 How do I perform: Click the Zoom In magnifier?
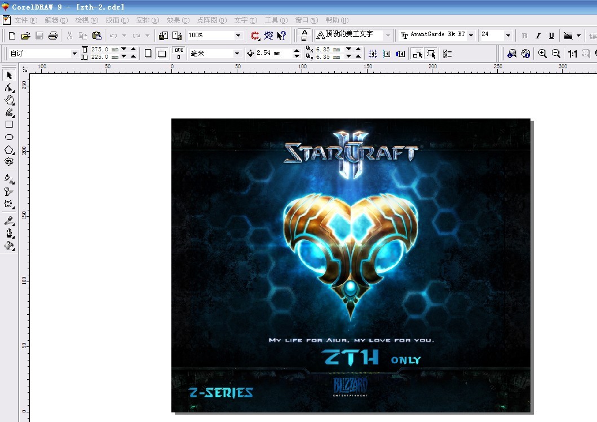542,54
